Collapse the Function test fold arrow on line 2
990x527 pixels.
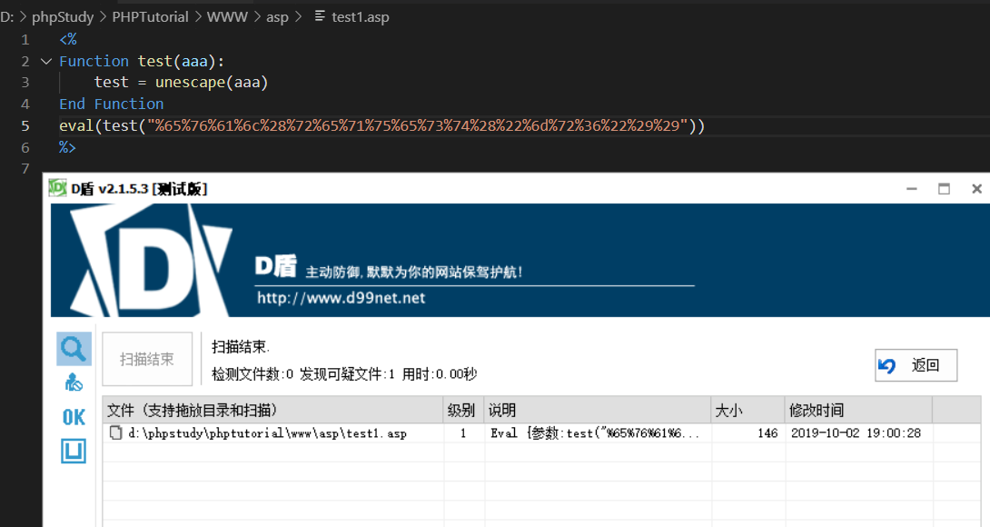46,61
